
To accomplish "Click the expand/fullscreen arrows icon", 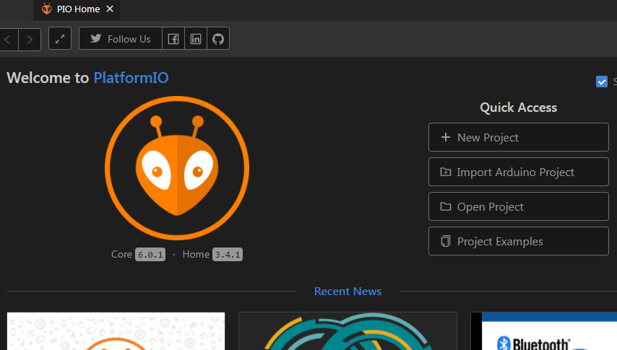I will (x=60, y=38).
